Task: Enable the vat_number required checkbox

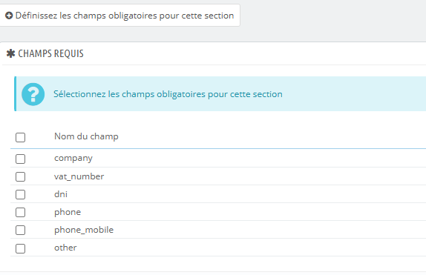Action: (20, 176)
